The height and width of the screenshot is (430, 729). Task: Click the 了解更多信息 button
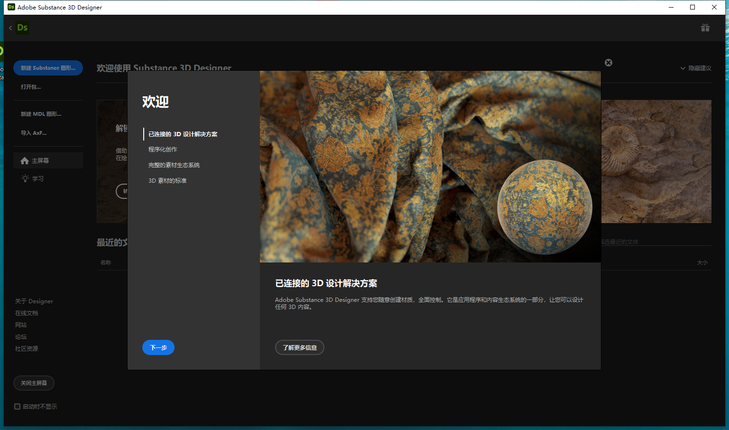click(x=300, y=347)
